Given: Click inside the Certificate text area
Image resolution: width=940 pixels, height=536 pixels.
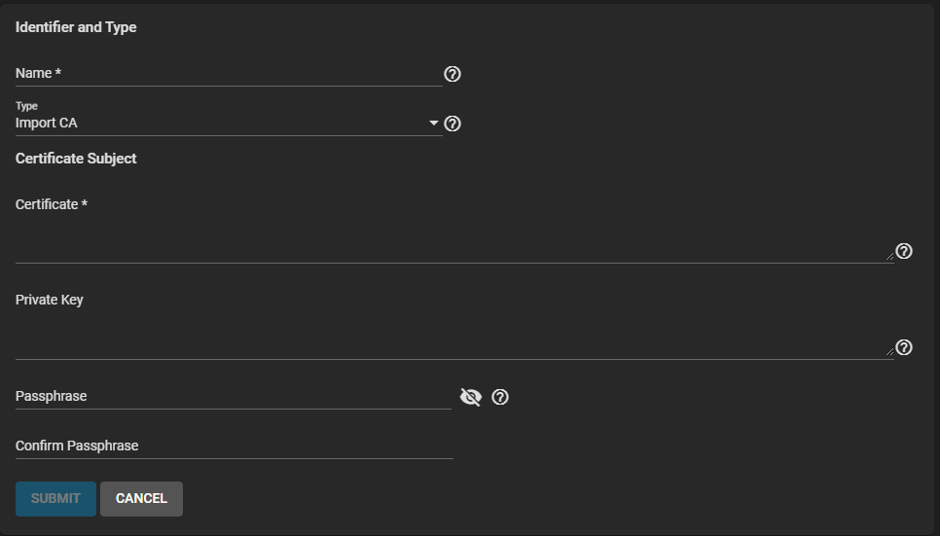Looking at the screenshot, I should pos(452,238).
